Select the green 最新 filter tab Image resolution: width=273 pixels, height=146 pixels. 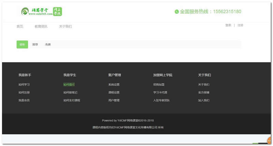pos(22,44)
